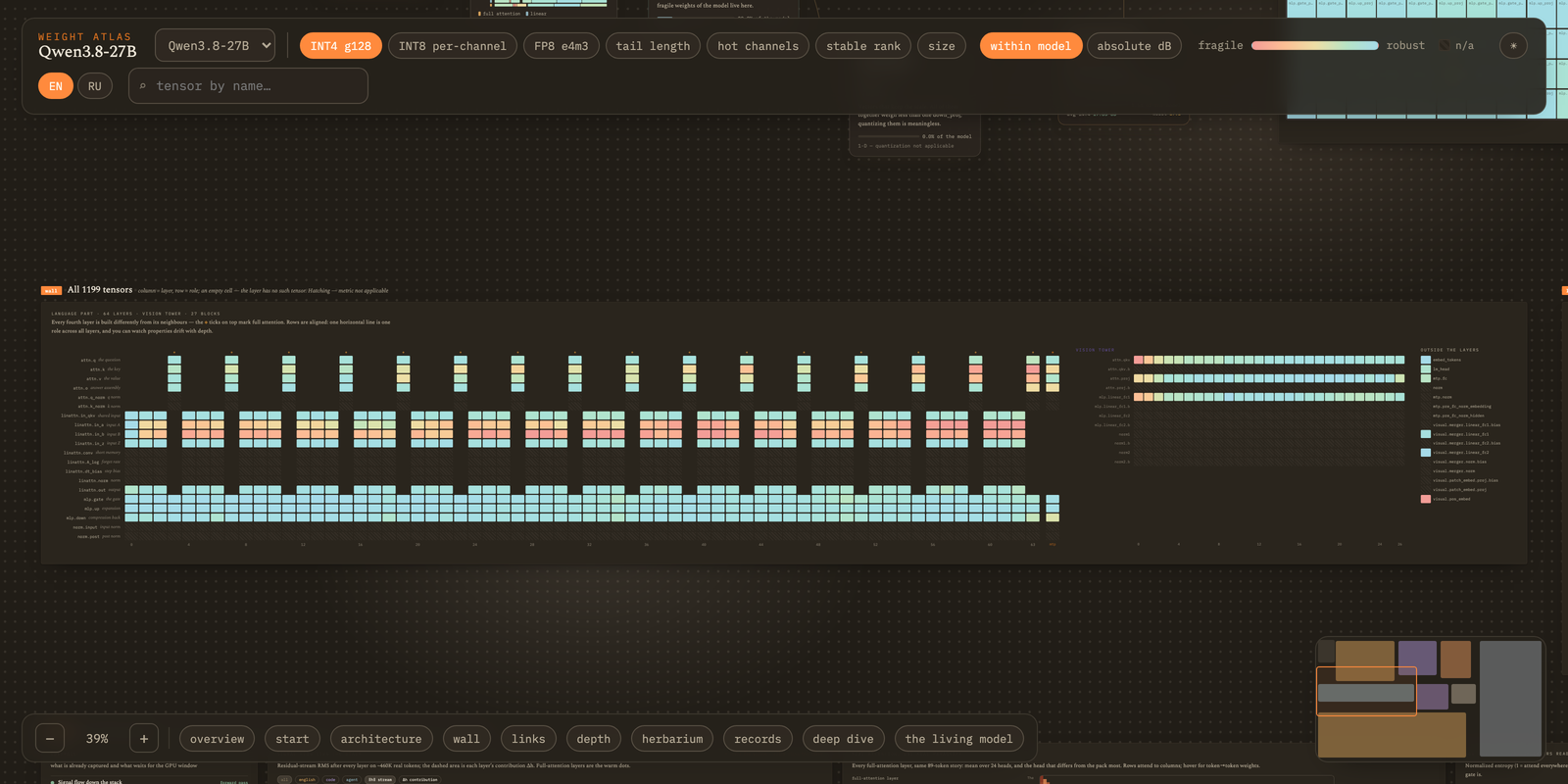
Task: Click the 39% zoom level readout
Action: tap(97, 739)
